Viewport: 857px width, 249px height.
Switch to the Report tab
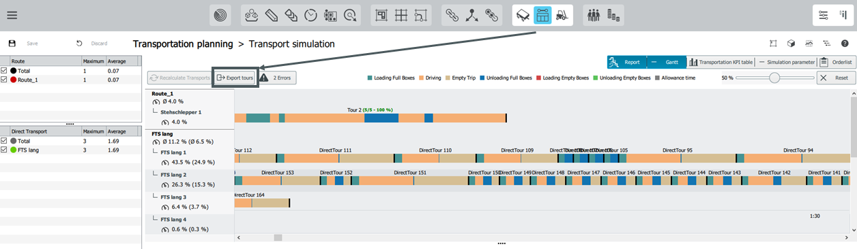coord(626,62)
